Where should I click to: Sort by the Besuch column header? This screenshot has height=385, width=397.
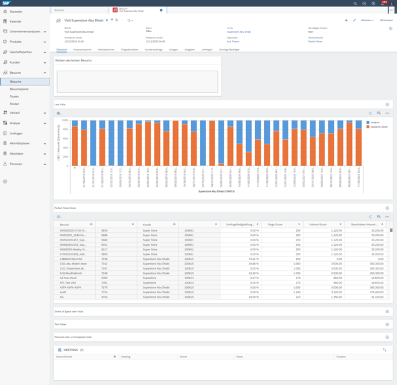[64, 225]
